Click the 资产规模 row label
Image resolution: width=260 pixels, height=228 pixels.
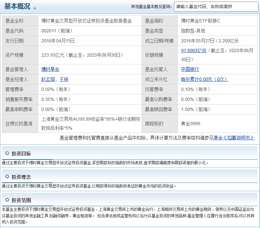click(15, 55)
